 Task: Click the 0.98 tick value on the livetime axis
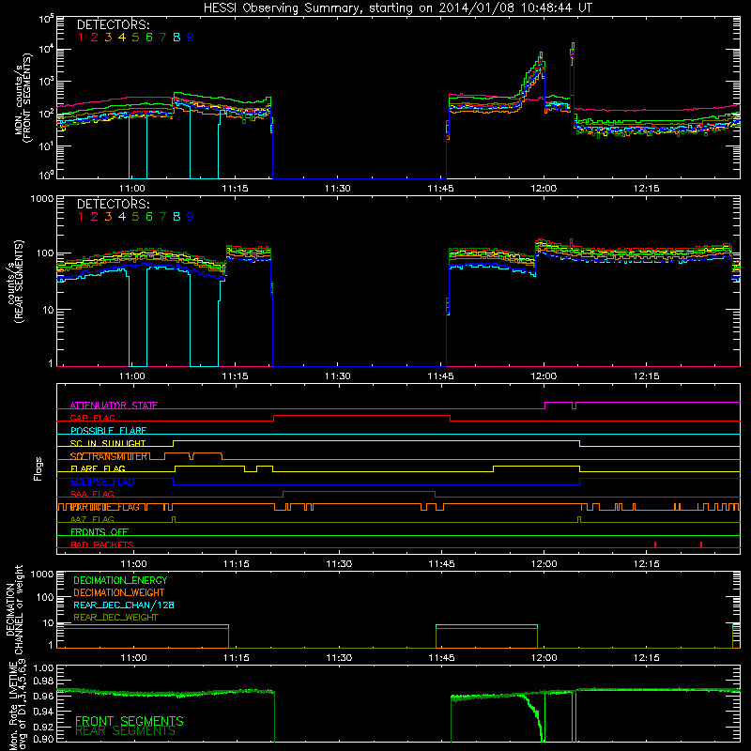click(x=43, y=682)
